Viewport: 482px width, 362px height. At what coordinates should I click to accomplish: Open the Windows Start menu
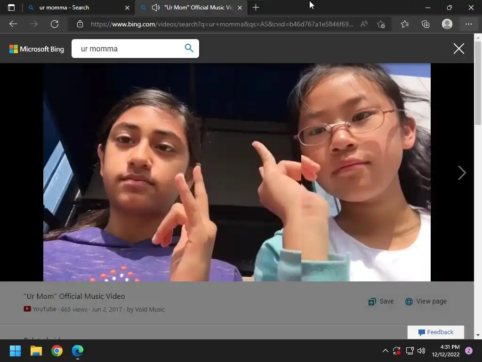pyautogui.click(x=15, y=351)
